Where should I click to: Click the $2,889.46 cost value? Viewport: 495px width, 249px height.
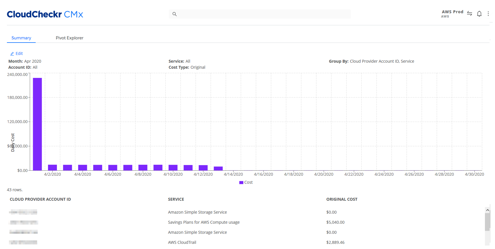(335, 242)
